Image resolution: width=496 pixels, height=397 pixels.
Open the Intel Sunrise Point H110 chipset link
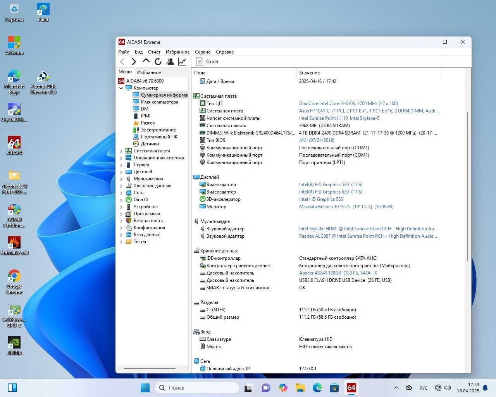click(x=339, y=118)
